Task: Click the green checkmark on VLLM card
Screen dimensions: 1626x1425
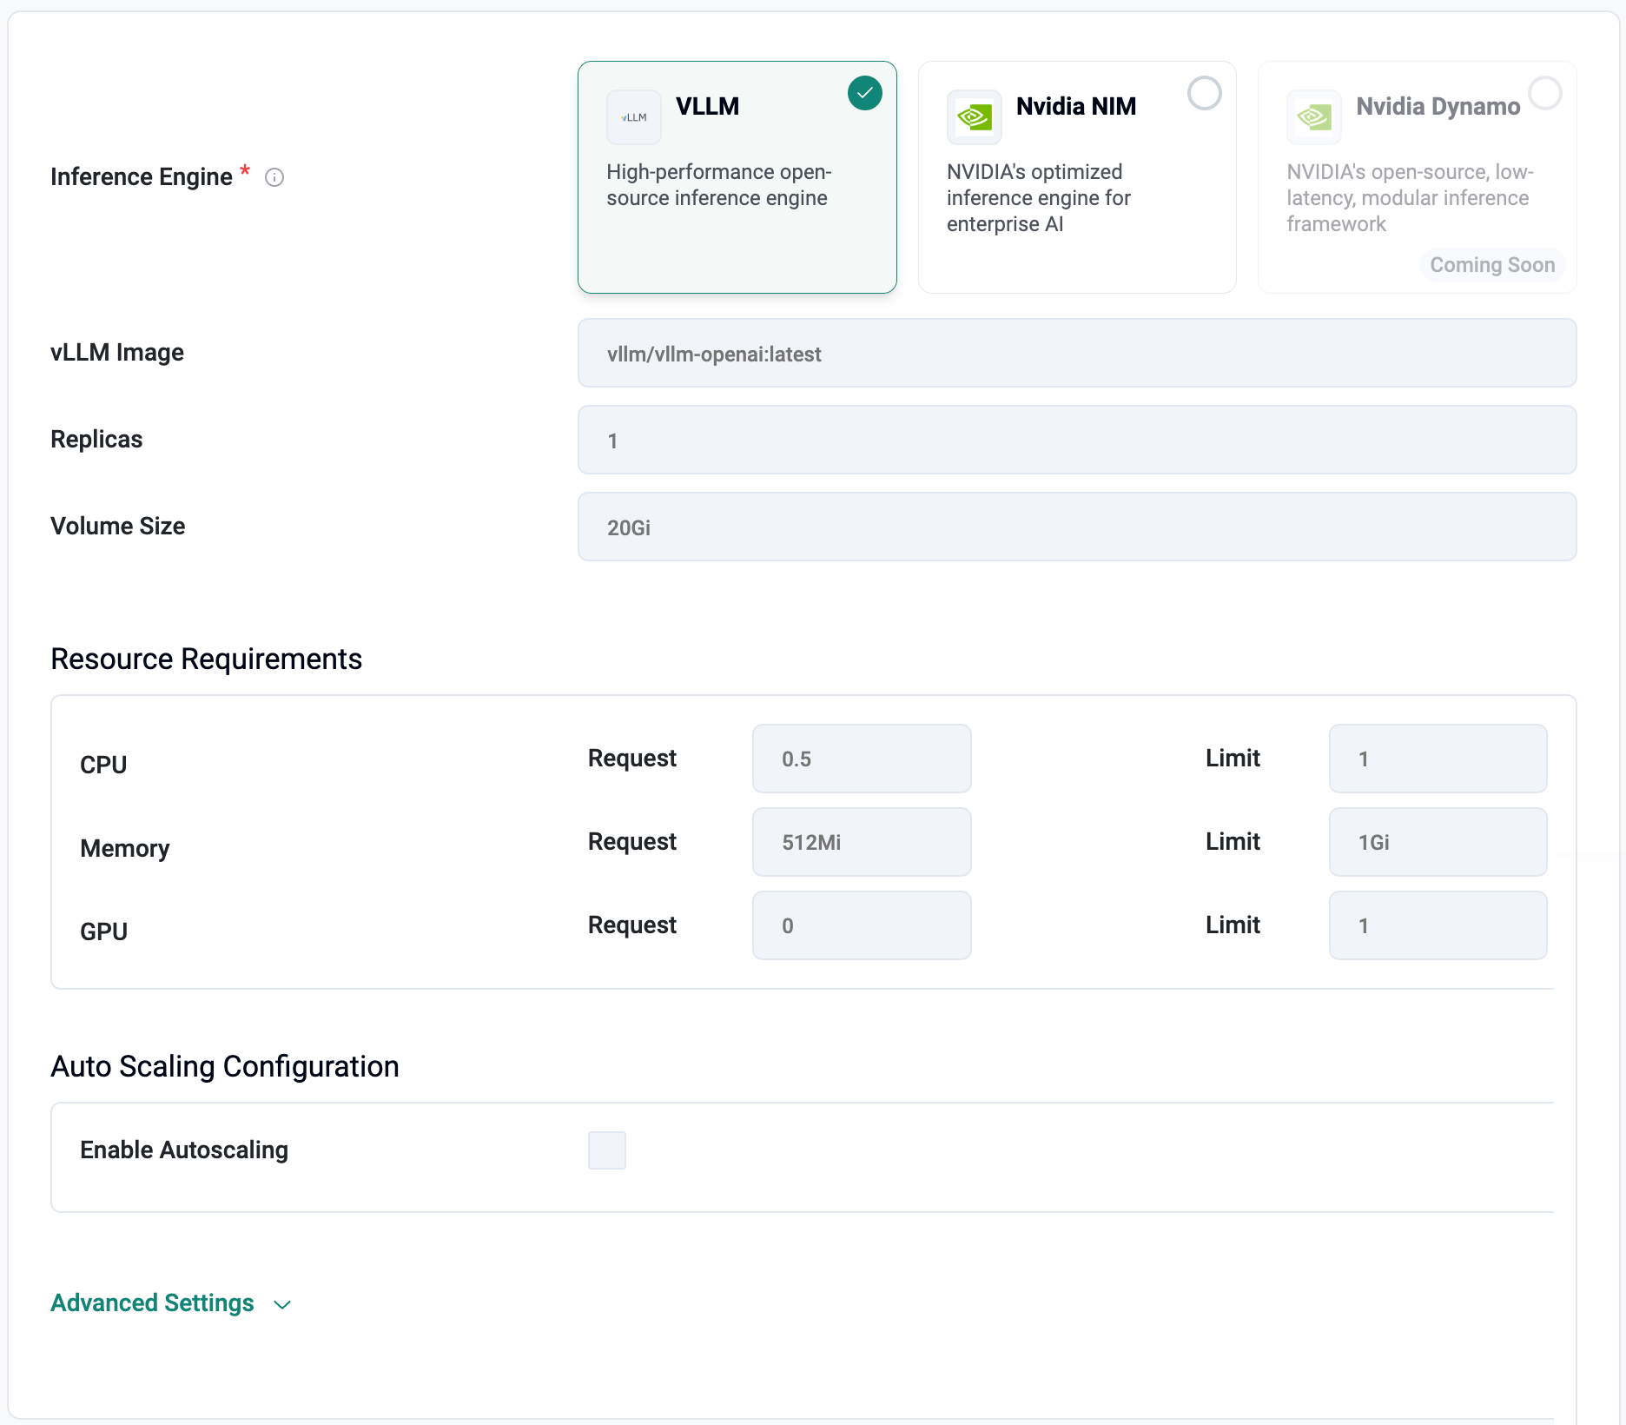Action: [x=864, y=93]
